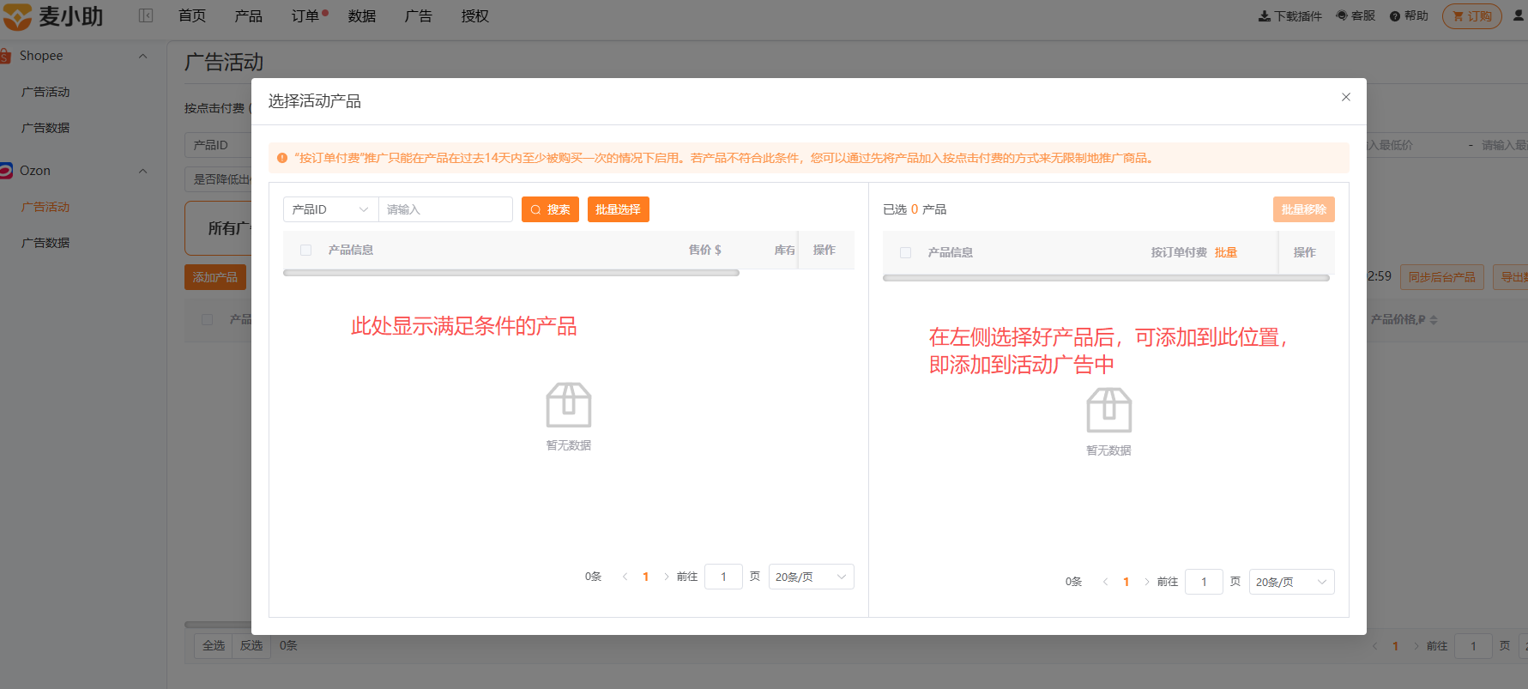Image resolution: width=1528 pixels, height=689 pixels.
Task: Go to next page in right pagination
Action: [1146, 582]
